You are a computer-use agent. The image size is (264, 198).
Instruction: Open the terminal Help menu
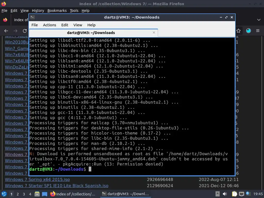click(92, 25)
